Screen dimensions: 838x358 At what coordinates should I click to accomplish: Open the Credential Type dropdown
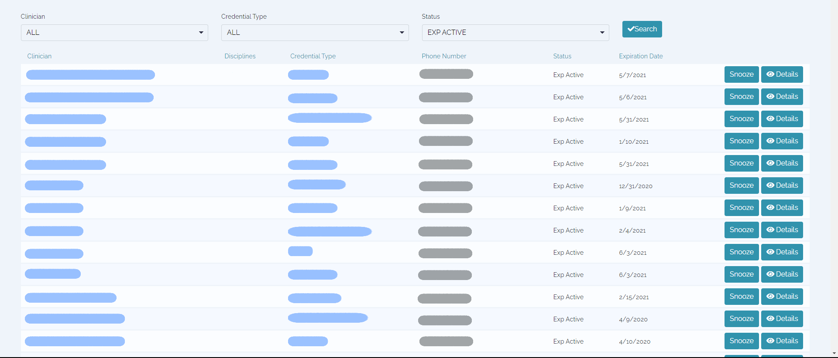(315, 33)
